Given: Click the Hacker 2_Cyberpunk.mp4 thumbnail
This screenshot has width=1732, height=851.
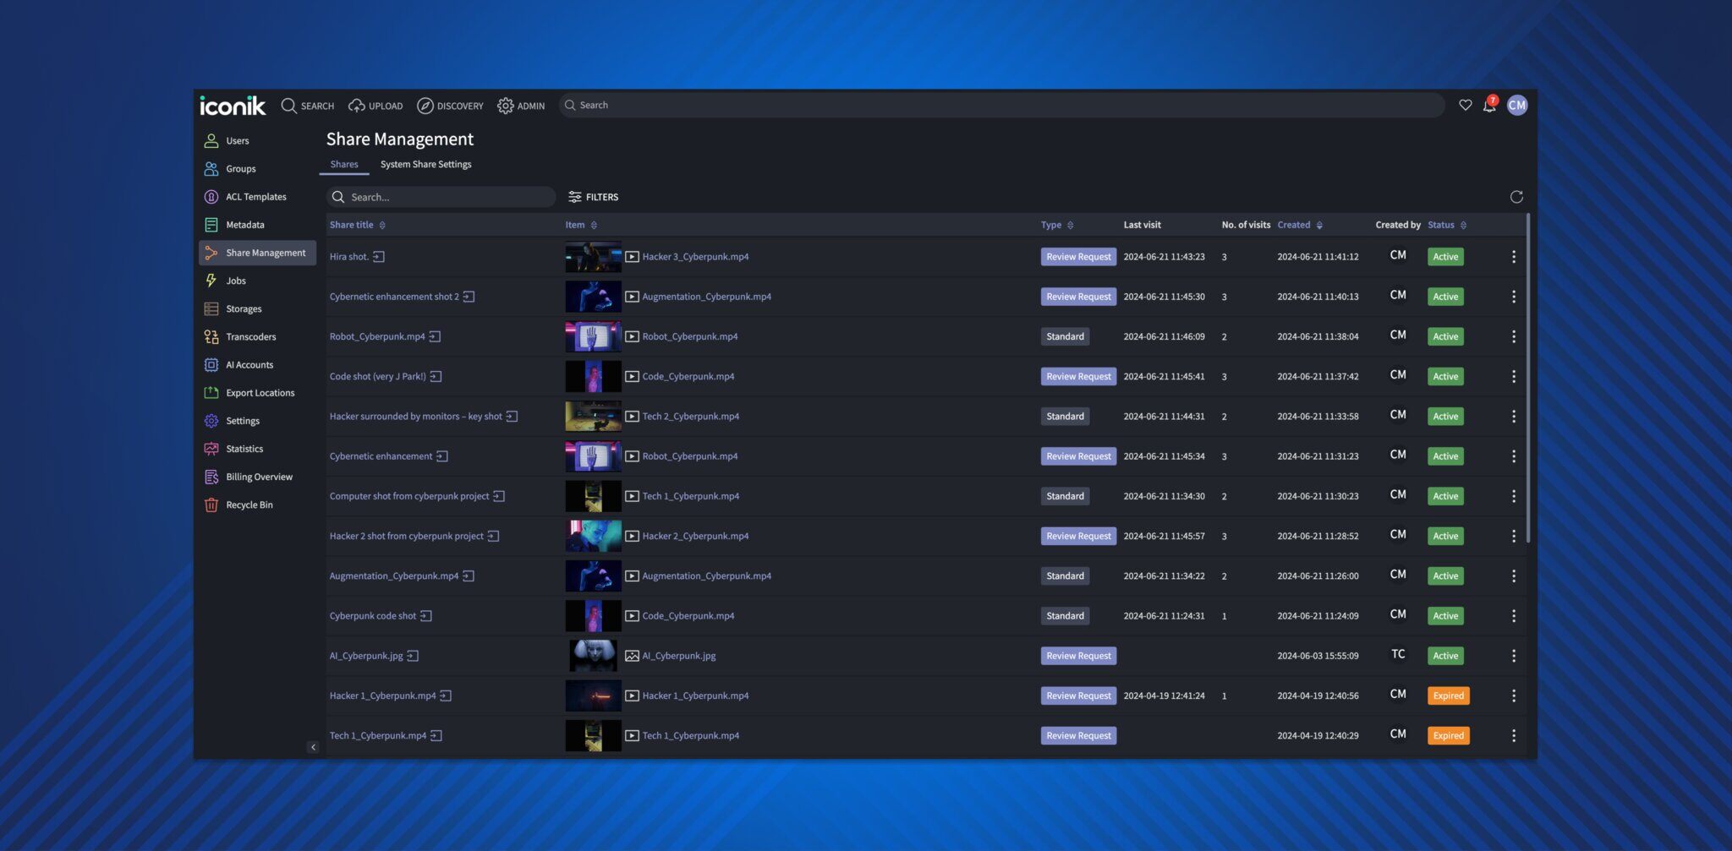Looking at the screenshot, I should (x=593, y=537).
